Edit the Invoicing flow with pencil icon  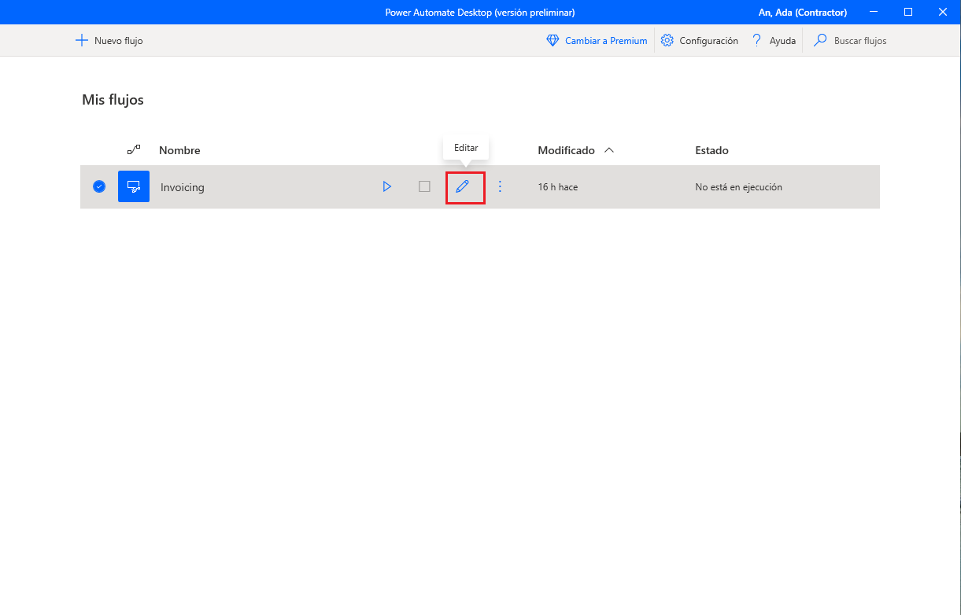click(x=463, y=186)
